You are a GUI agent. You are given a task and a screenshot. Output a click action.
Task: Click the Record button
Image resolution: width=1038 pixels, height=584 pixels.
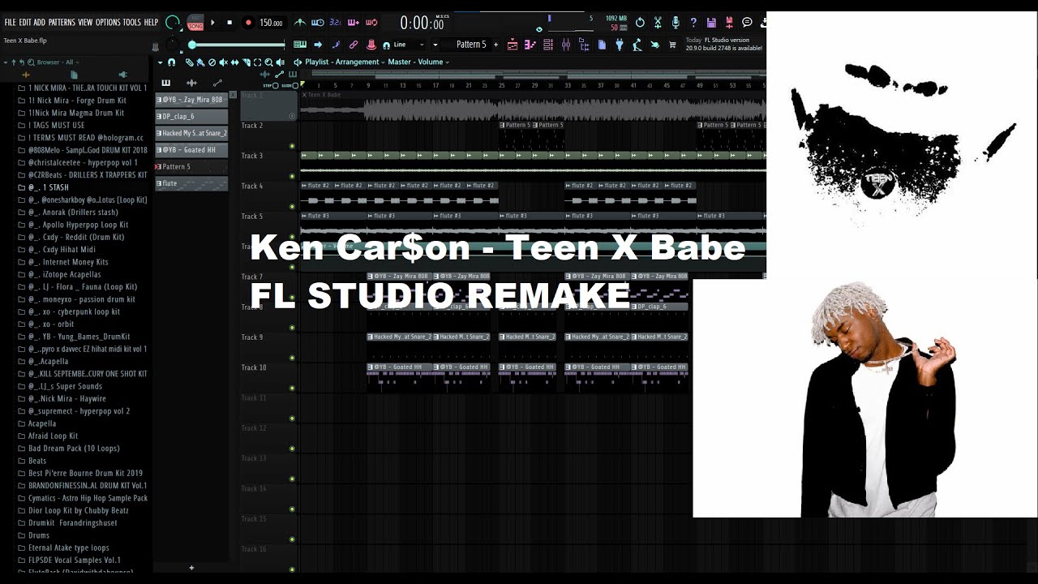point(248,23)
